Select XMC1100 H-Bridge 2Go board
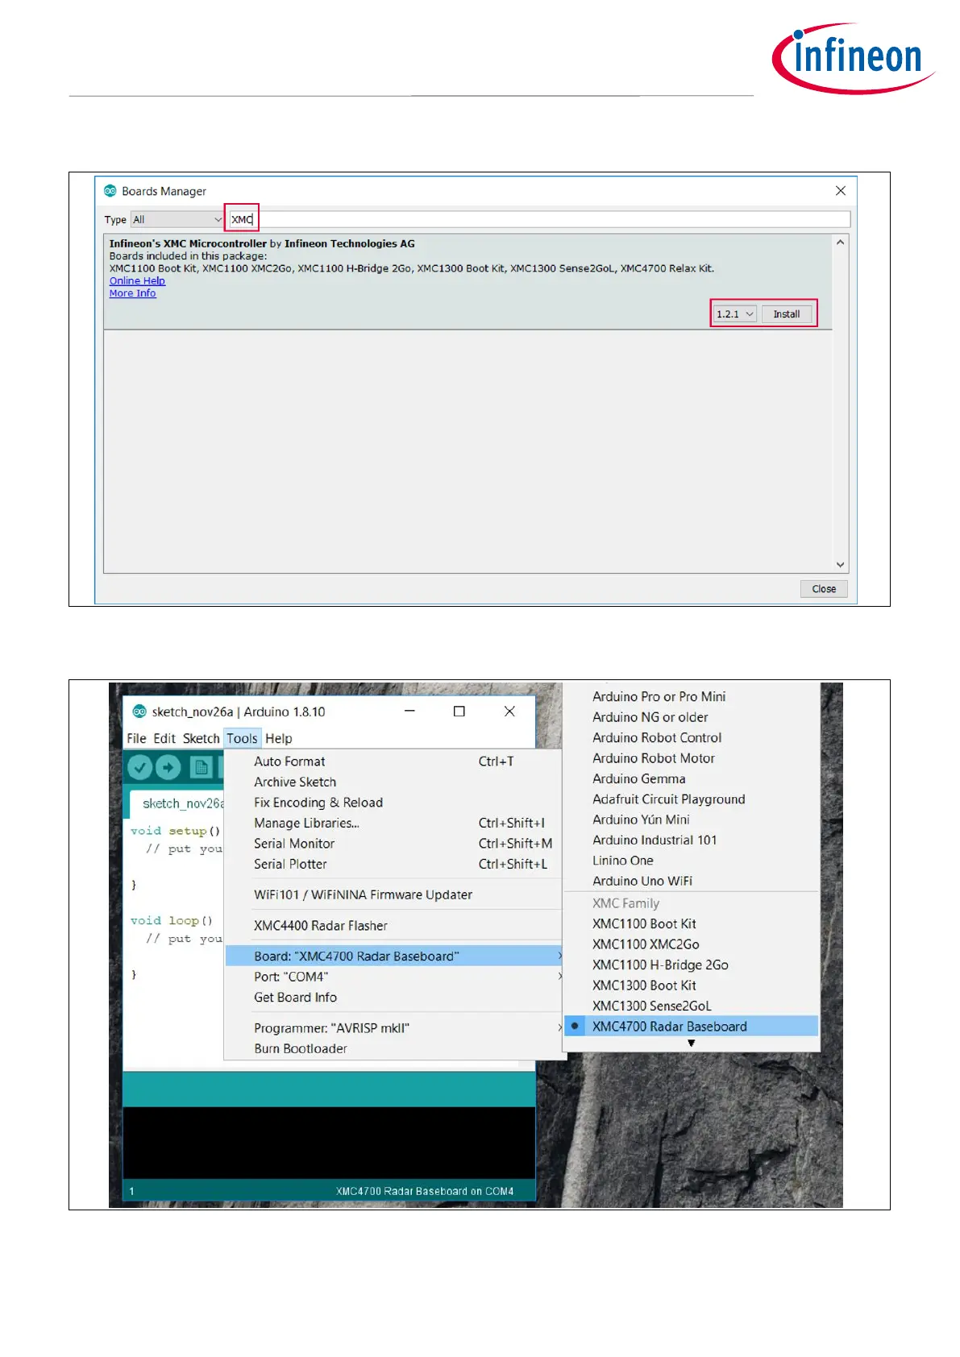 692,965
